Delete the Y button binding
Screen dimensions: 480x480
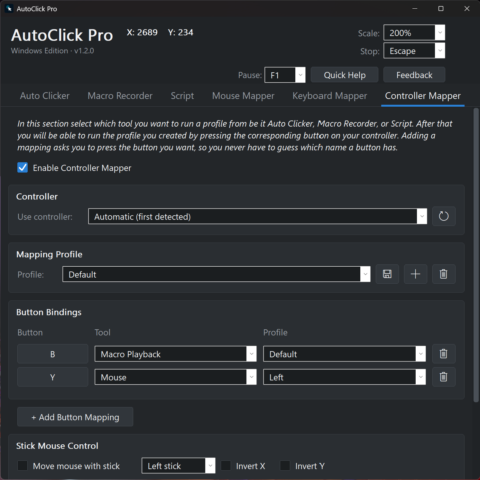pyautogui.click(x=444, y=377)
